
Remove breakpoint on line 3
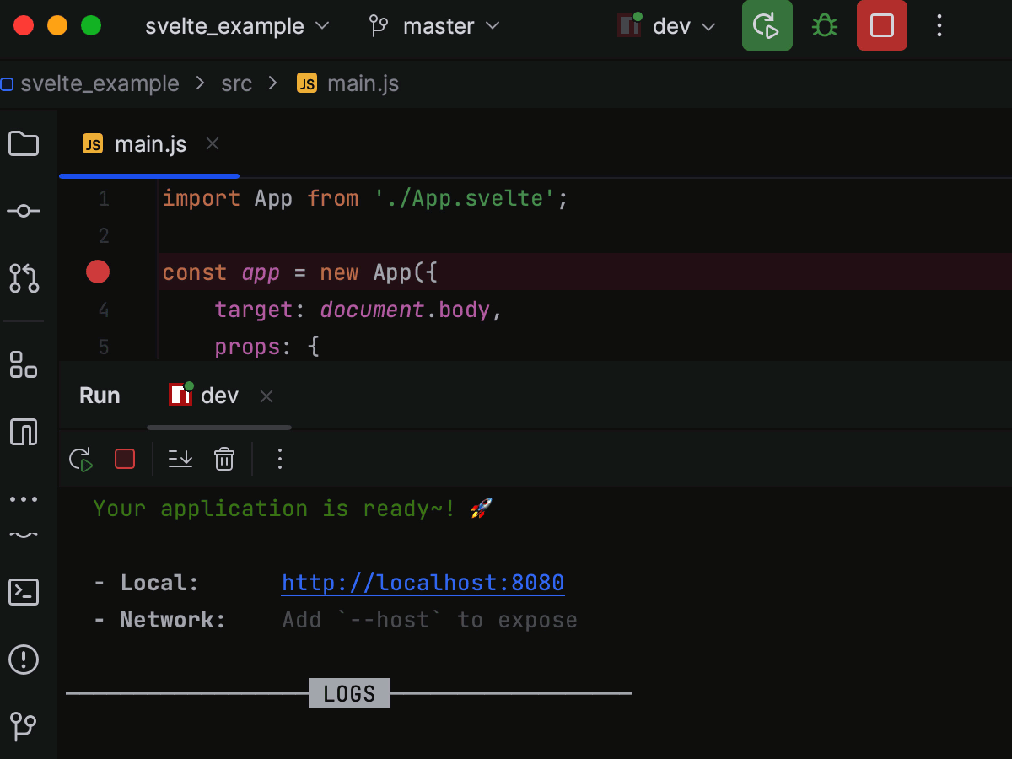(98, 272)
